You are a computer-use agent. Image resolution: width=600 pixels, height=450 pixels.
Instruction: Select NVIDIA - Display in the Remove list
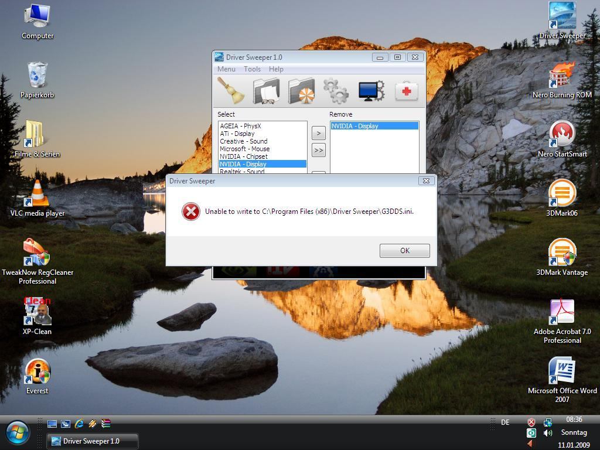click(x=374, y=126)
